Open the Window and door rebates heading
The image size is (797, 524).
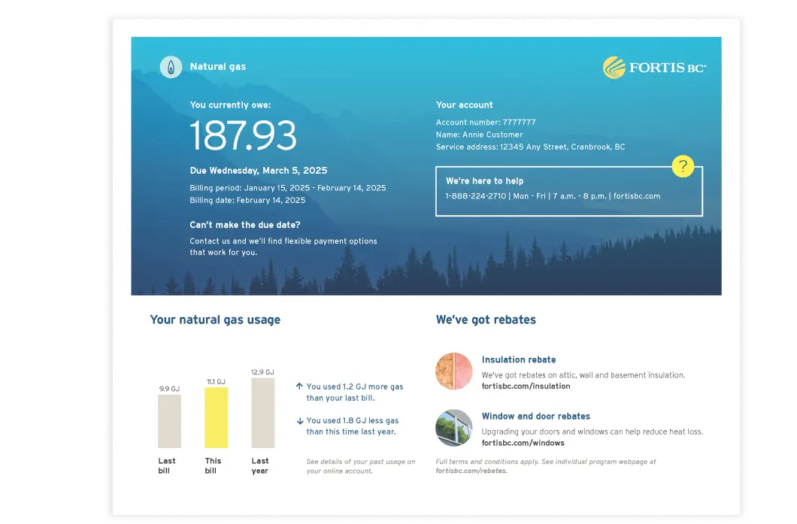click(x=535, y=416)
